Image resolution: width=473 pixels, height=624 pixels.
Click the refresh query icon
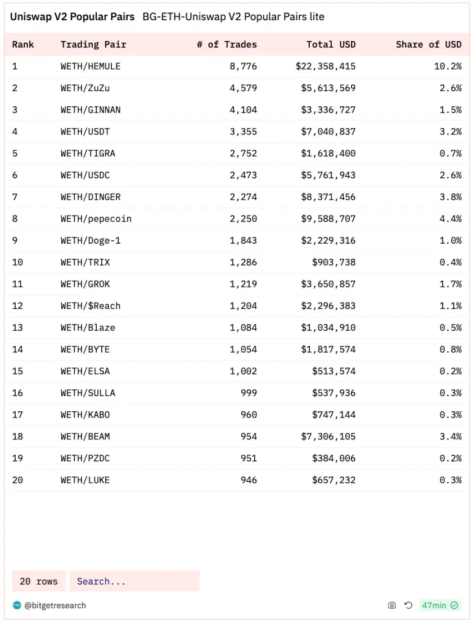coord(408,605)
